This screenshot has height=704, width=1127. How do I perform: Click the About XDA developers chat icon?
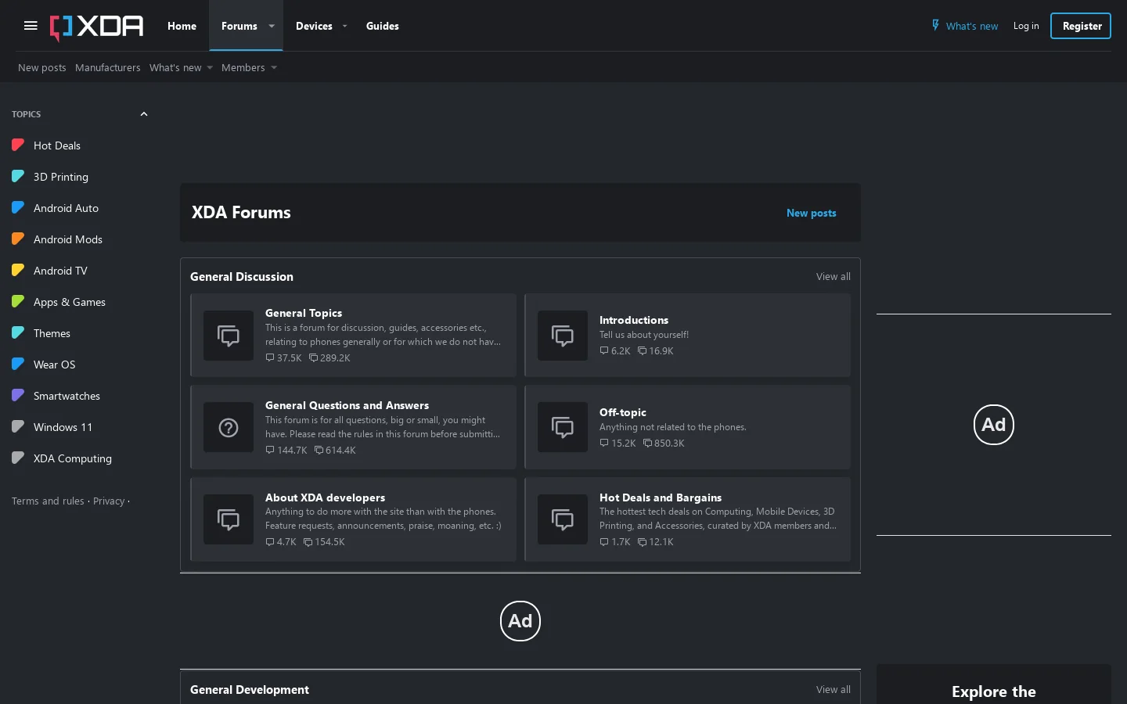pyautogui.click(x=229, y=519)
